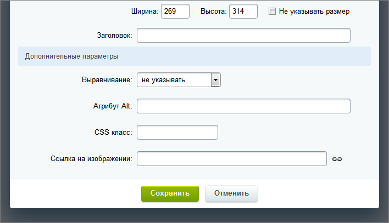This screenshot has height=223, width=389.
Task: Click into the Атрибут Alt text field
Action: coord(243,106)
